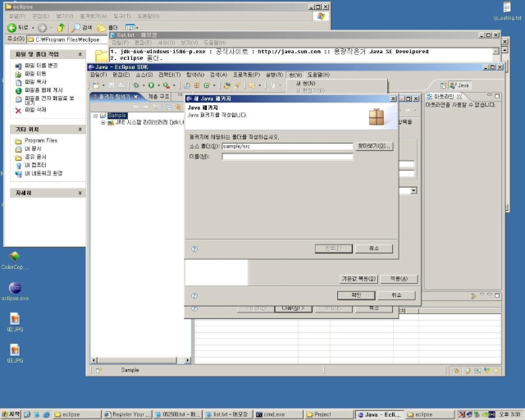
Task: Switch to the Hierarchy tab in Eclipse
Action: [x=158, y=97]
